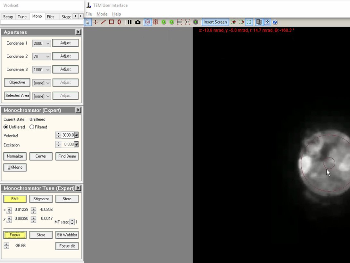
Task: Click the CCD camera icon
Action: (x=179, y=22)
